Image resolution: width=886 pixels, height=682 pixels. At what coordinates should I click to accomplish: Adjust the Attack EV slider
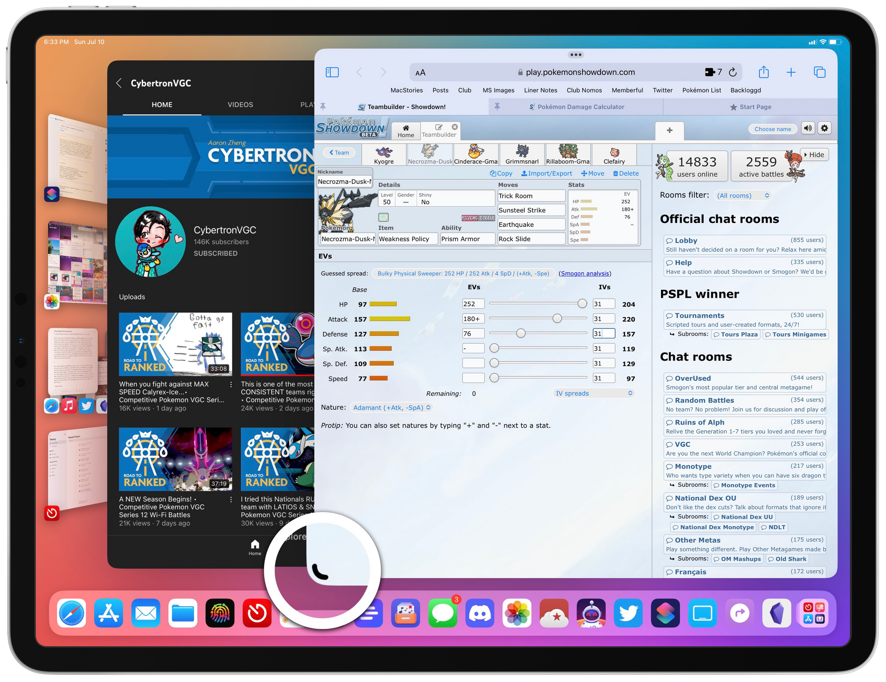557,318
